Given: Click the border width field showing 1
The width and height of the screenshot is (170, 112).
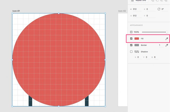Looking at the screenshot, I should click(x=161, y=45).
